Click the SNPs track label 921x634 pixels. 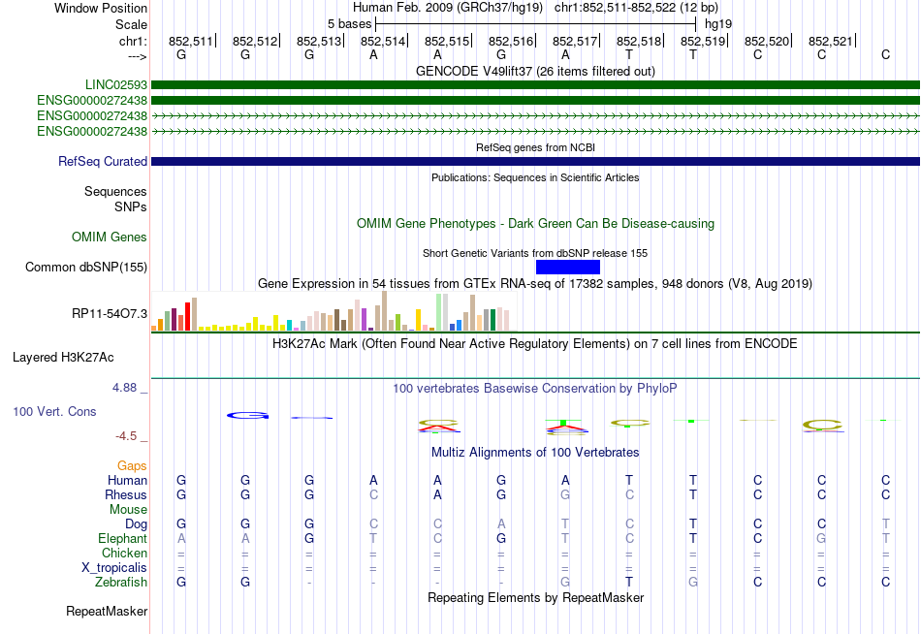(131, 206)
